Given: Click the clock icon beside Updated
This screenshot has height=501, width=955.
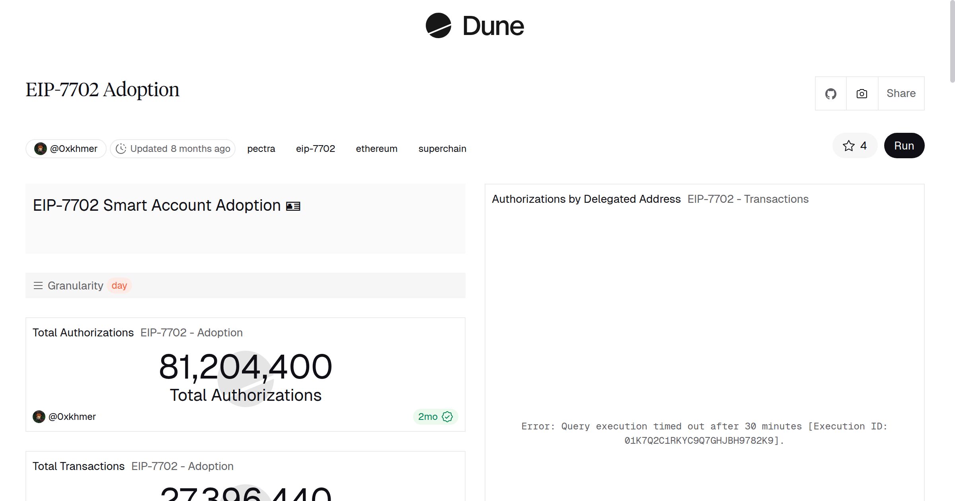Looking at the screenshot, I should 121,149.
